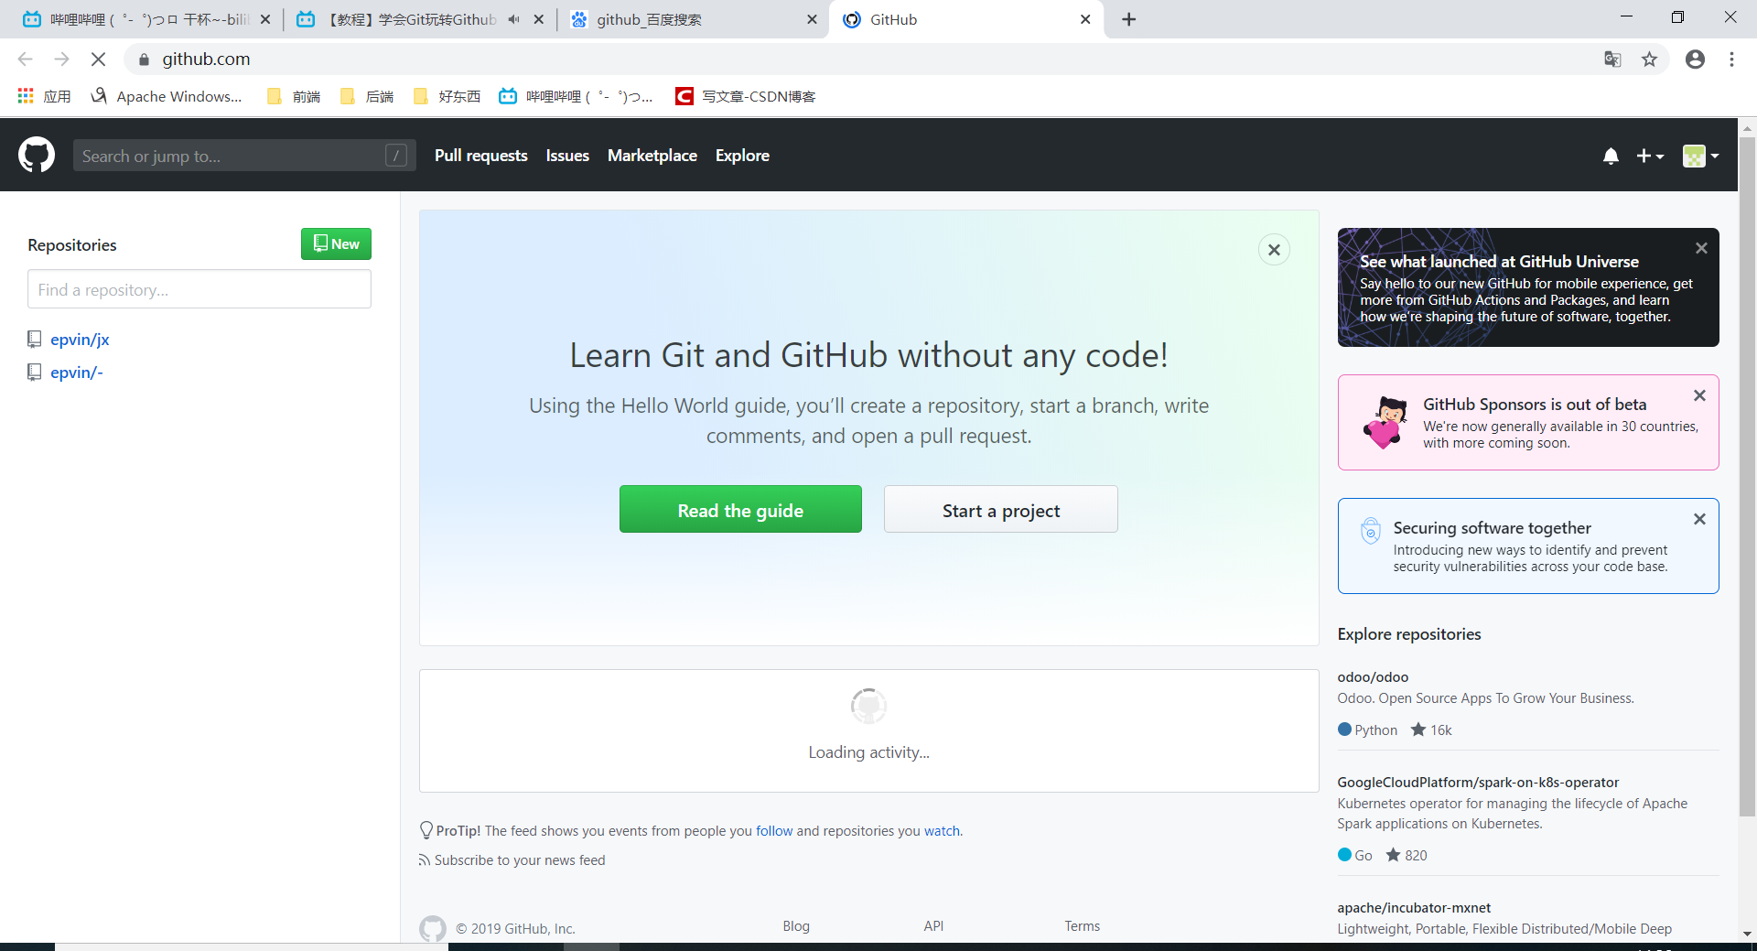Open the Chrome profile icon
Image resolution: width=1757 pixels, height=951 pixels.
pyautogui.click(x=1695, y=59)
